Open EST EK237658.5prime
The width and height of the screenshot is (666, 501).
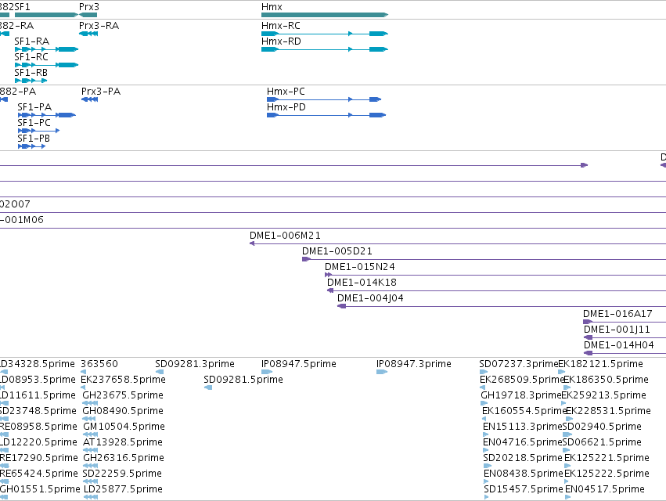pyautogui.click(x=123, y=380)
